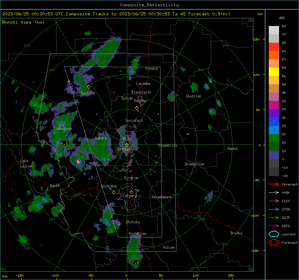The image size is (299, 280).
Task: Click the HighRiver town label
Action: pos(138,234)
